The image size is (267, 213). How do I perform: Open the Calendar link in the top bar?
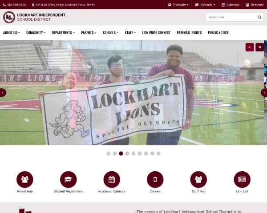[x=231, y=4]
